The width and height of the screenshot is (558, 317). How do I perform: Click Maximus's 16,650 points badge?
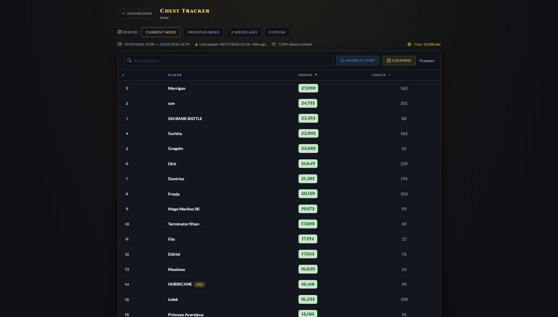coord(308,269)
